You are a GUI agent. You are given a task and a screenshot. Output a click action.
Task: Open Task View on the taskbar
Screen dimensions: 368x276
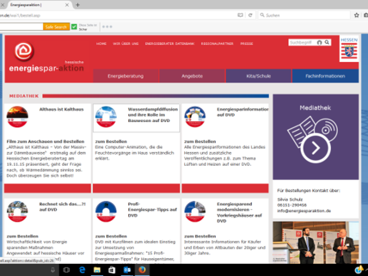click(67, 270)
